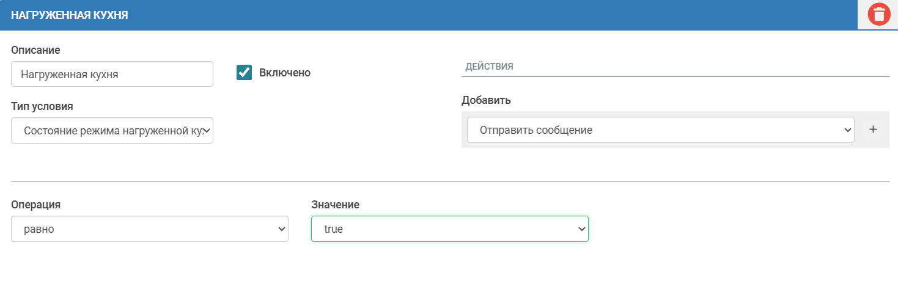Delete the rule with the trash icon
898x289 pixels.
(878, 14)
